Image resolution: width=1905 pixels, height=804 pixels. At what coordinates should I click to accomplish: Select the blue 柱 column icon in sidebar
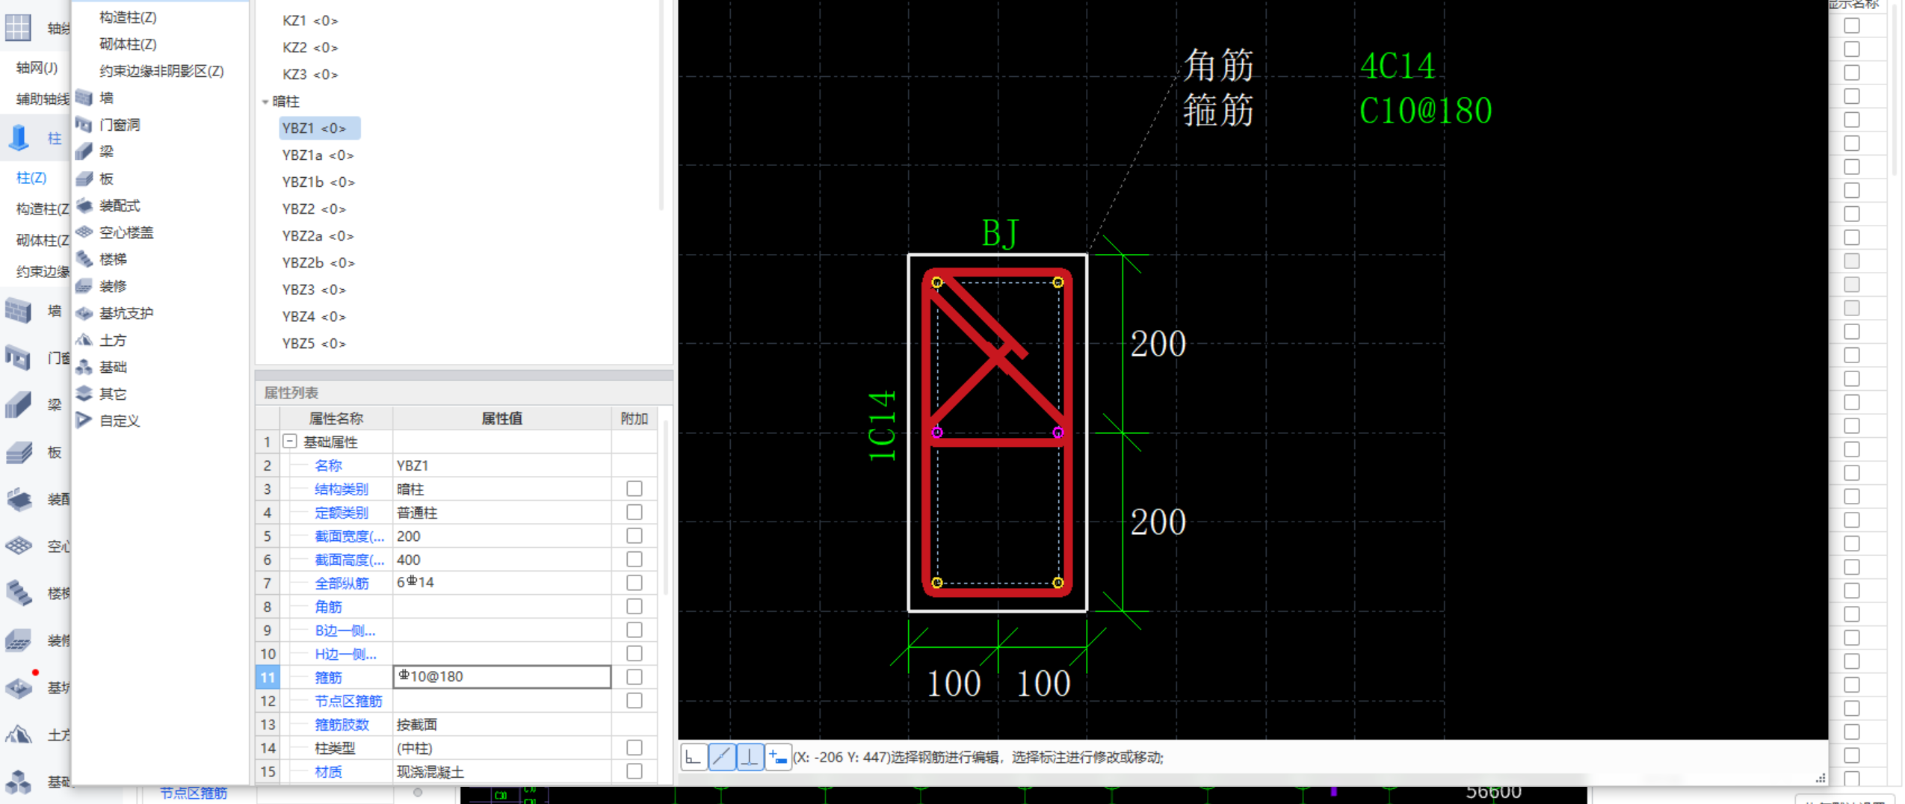[x=19, y=137]
